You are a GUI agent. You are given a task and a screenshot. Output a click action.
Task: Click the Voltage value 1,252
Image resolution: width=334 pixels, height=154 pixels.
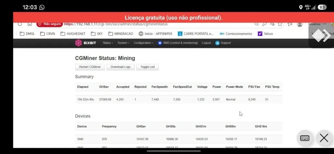[x=201, y=99]
